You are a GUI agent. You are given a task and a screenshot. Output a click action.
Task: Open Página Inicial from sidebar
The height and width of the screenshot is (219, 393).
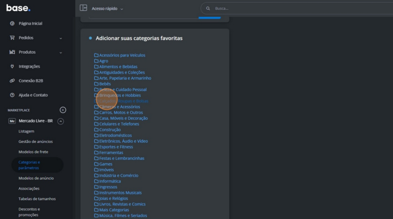tap(30, 24)
